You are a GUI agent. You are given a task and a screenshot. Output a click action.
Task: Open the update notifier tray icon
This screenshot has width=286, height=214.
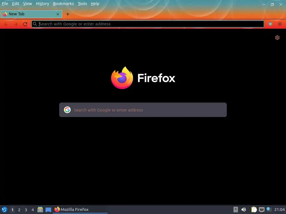269,210
